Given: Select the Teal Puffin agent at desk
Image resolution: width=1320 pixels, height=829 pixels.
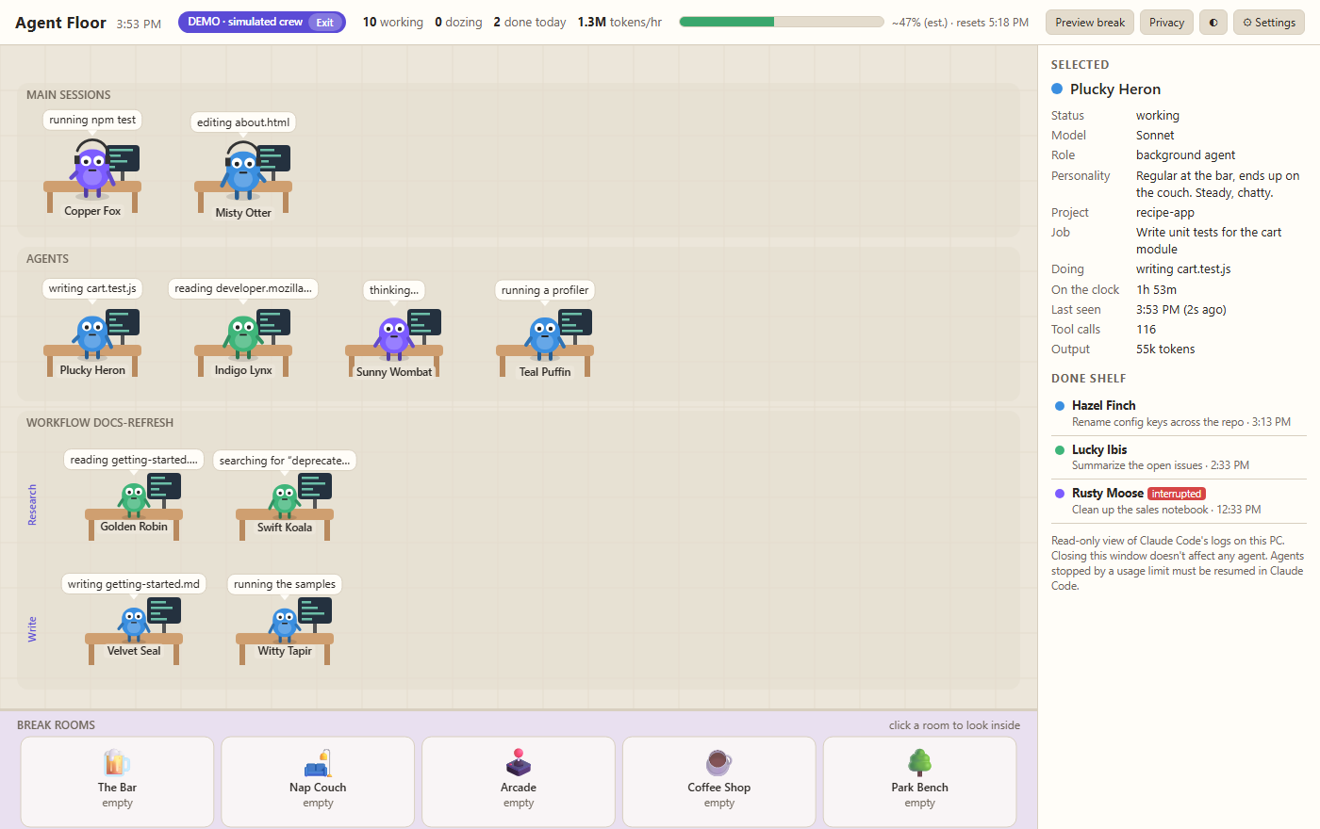Looking at the screenshot, I should [545, 337].
